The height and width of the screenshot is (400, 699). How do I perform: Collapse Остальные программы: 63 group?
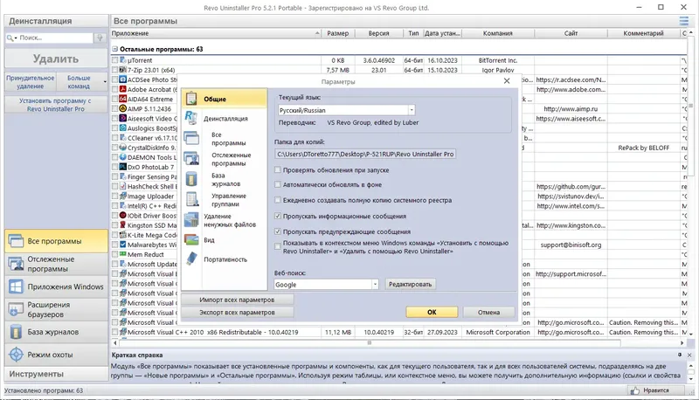114,49
